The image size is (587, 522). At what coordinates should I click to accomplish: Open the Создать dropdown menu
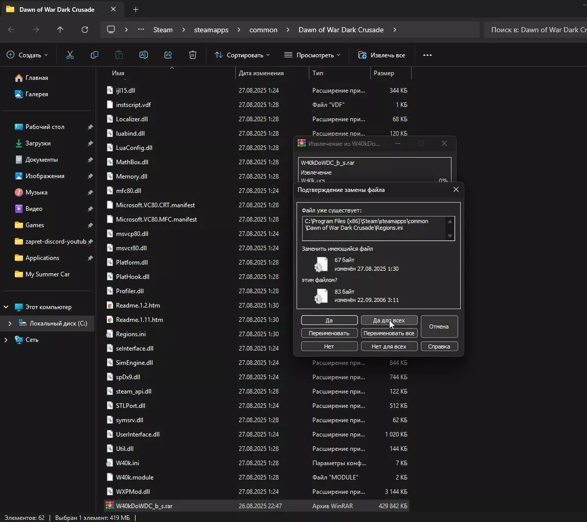[x=28, y=55]
